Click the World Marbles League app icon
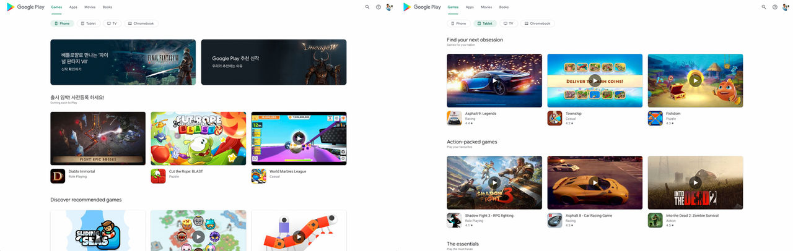This screenshot has height=251, width=793. pyautogui.click(x=258, y=176)
